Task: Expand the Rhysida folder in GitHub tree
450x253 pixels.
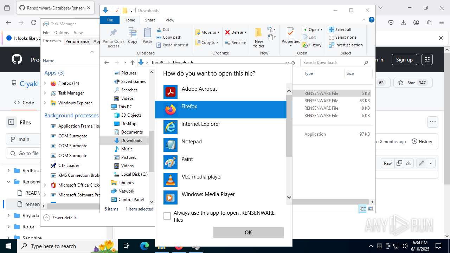Action: click(8, 215)
